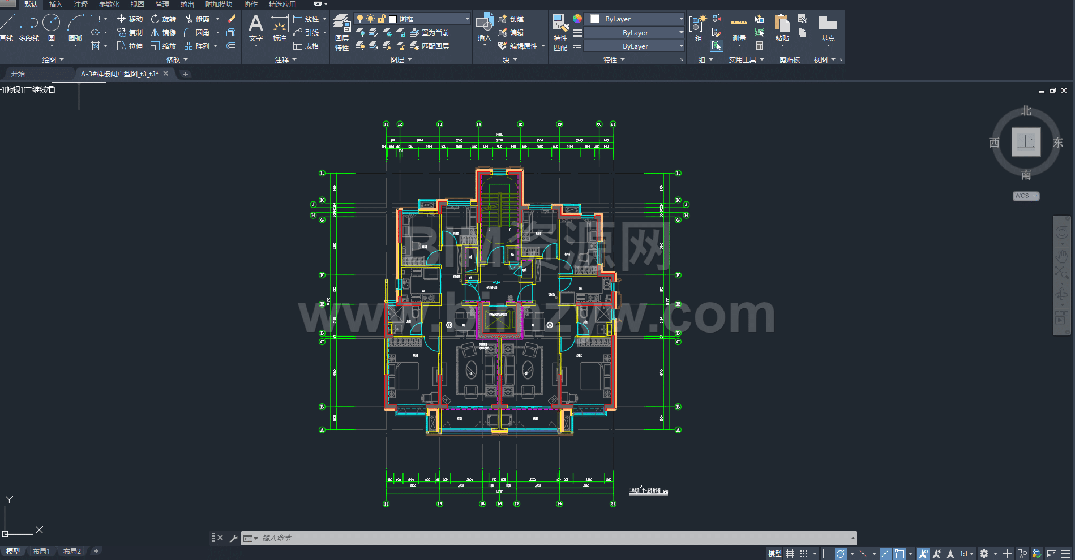Expand the 修改 (Modify) panel
The width and height of the screenshot is (1075, 560).
[177, 59]
